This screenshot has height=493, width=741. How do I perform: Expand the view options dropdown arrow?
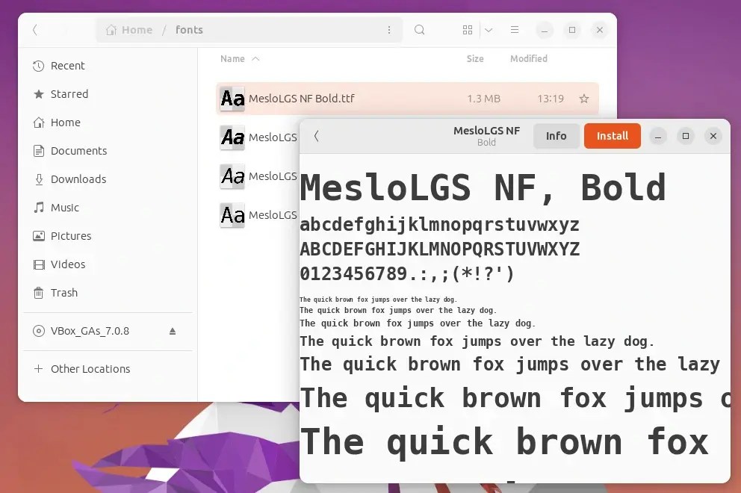(489, 30)
